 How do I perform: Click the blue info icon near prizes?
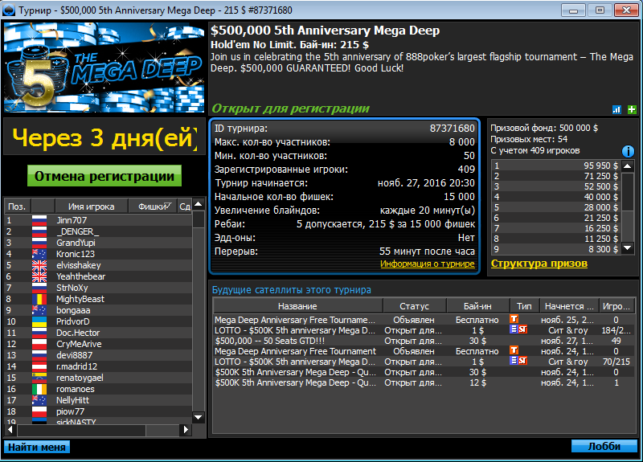pyautogui.click(x=628, y=151)
